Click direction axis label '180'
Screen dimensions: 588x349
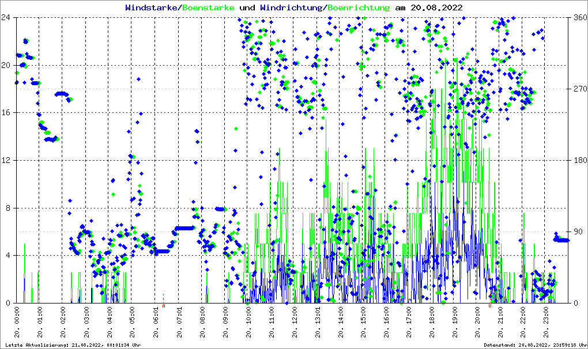click(x=580, y=160)
